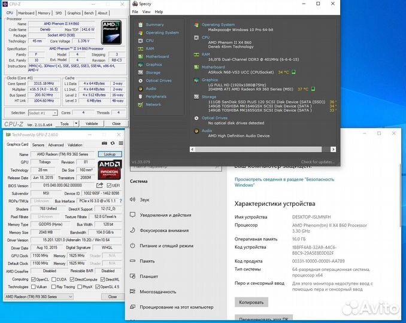Toggle the UEFI checkbox in GPU-Z
Image resolution: width=406 pixels, height=323 pixels.
click(x=109, y=185)
